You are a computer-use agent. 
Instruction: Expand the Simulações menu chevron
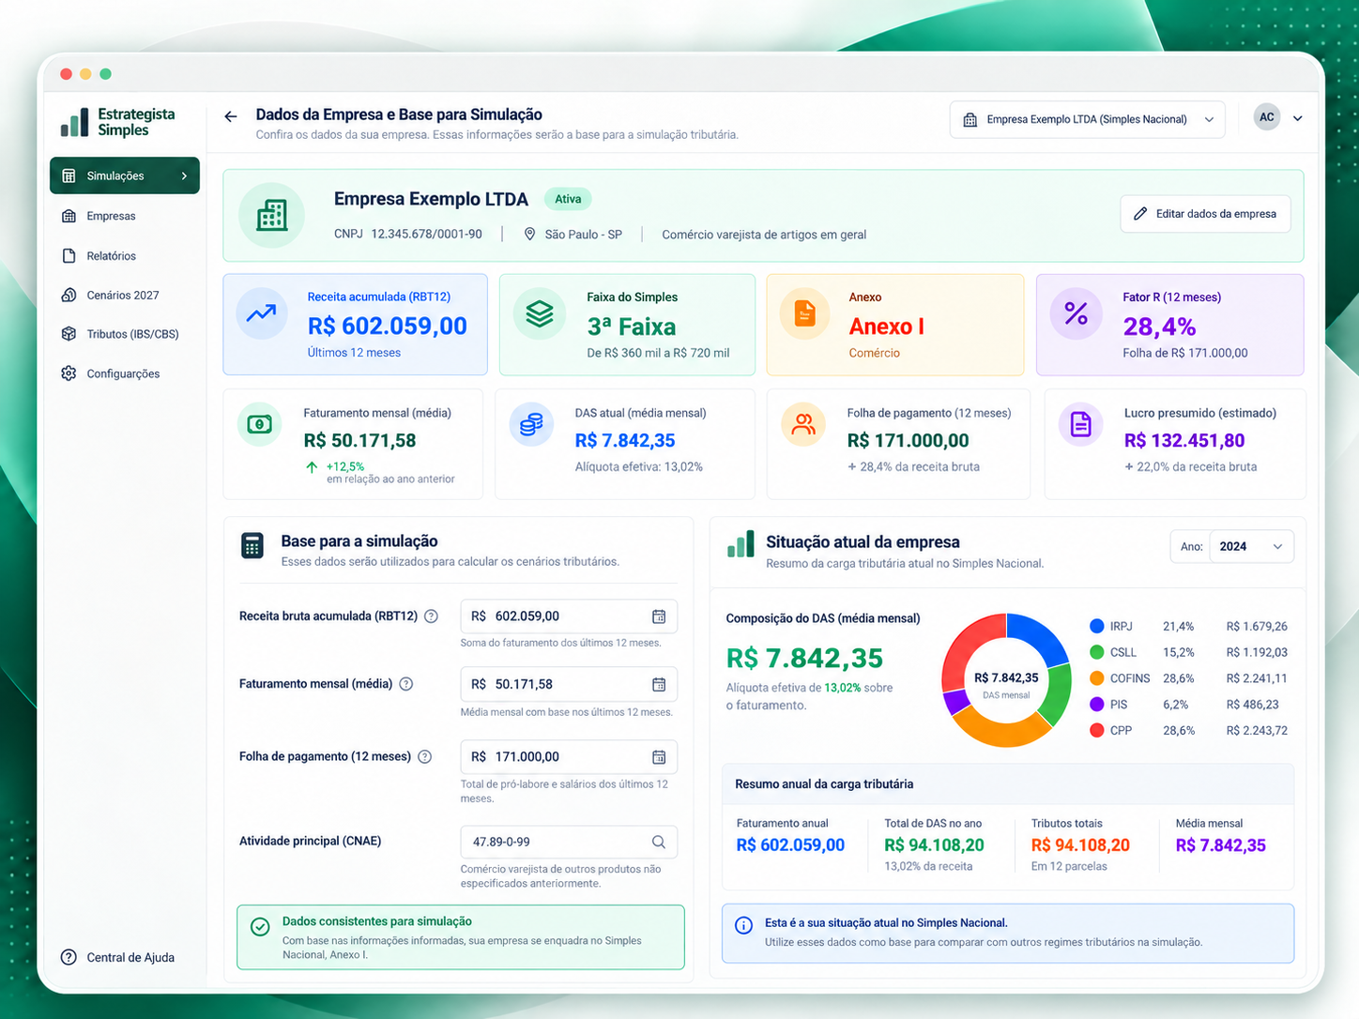[184, 176]
